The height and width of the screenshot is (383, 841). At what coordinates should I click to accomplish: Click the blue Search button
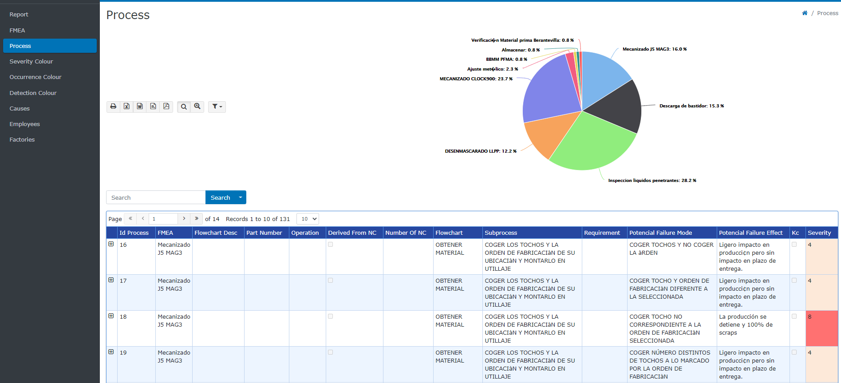pos(221,197)
